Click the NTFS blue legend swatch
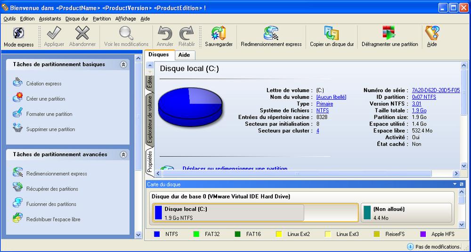 [x=157, y=234]
